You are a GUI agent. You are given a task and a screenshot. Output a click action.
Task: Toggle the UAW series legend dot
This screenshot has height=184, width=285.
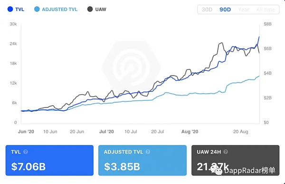coord(90,9)
